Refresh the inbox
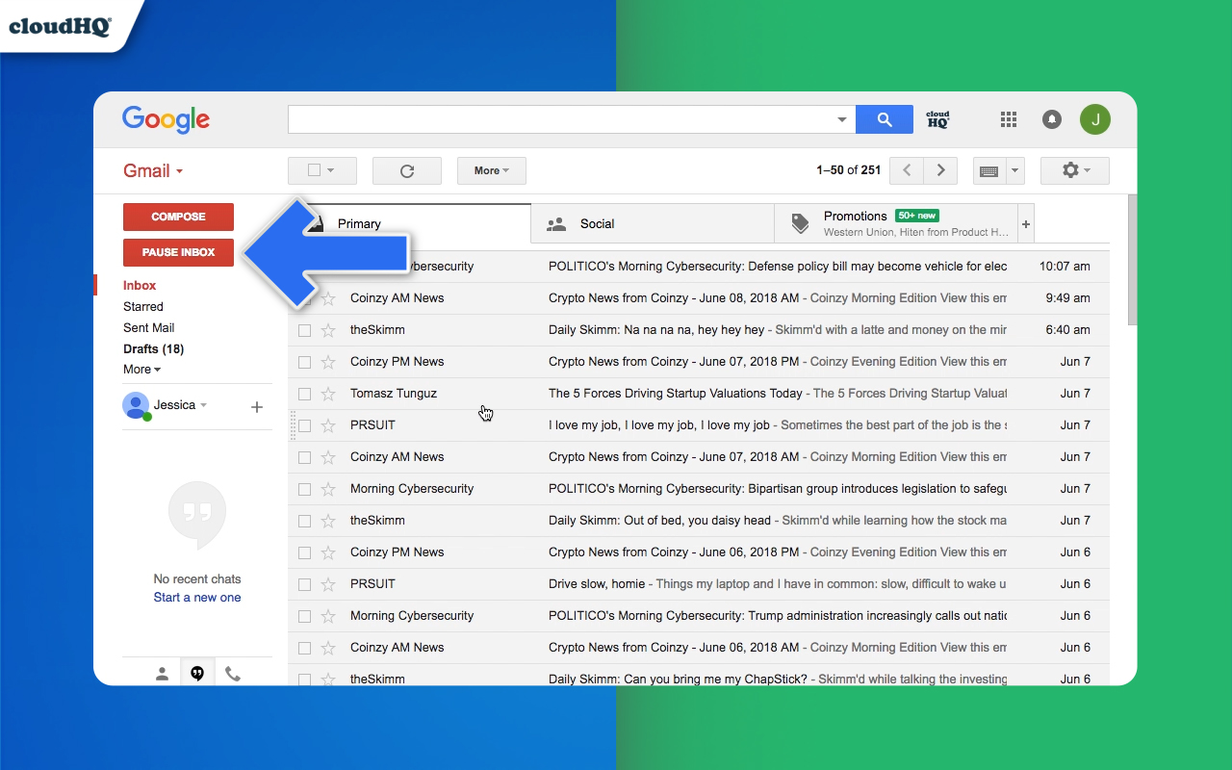This screenshot has height=770, width=1232. click(x=406, y=170)
